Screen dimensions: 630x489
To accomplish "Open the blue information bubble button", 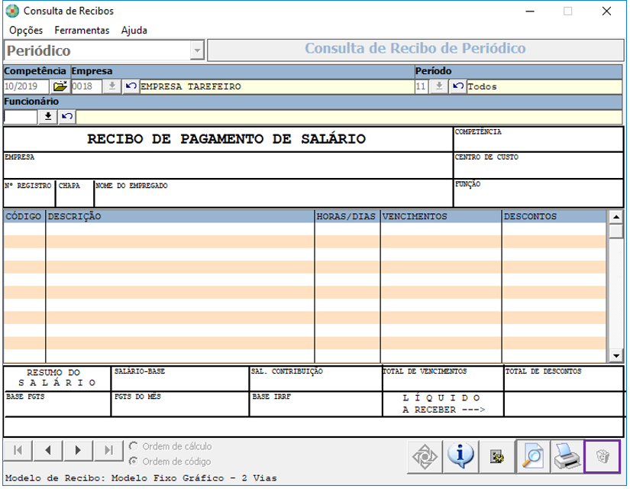I will tap(460, 457).
